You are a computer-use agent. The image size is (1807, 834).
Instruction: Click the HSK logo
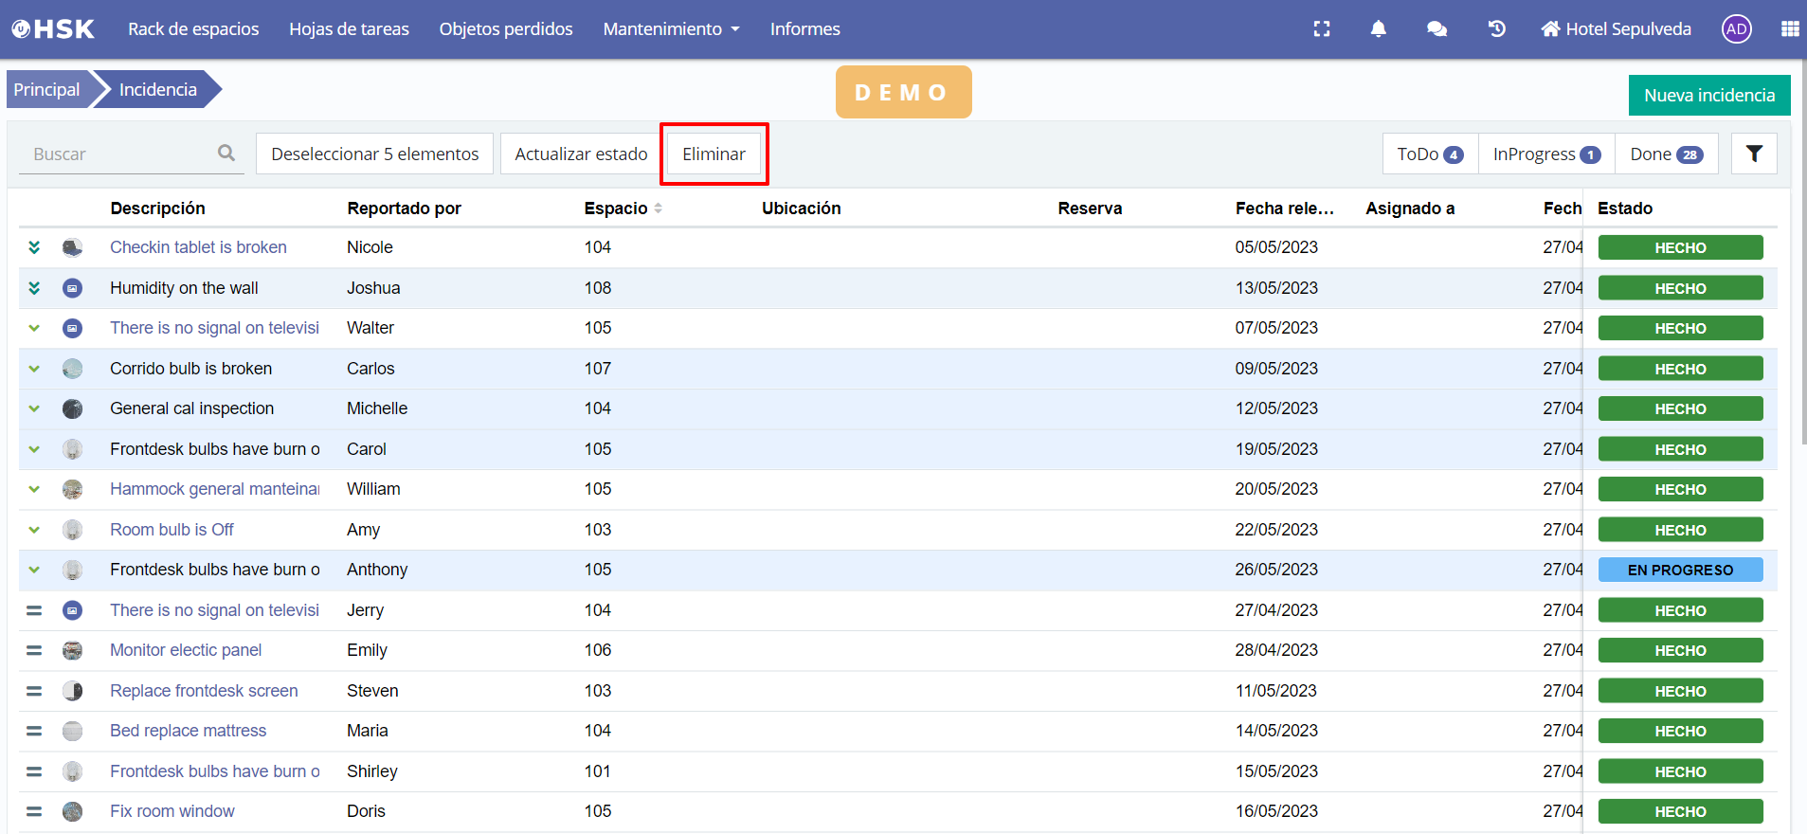coord(53,29)
